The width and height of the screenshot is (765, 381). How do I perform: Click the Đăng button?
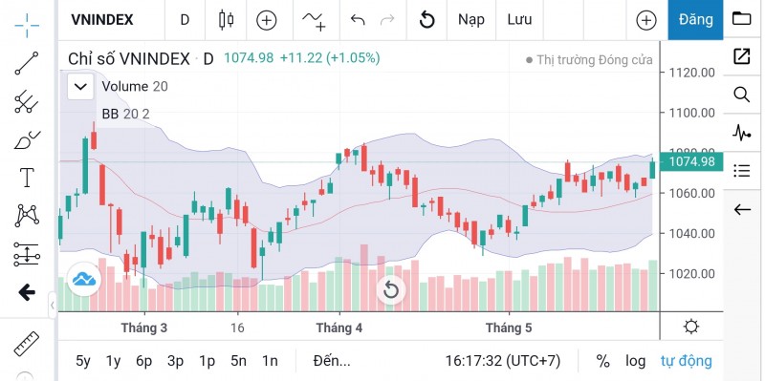[x=696, y=20]
